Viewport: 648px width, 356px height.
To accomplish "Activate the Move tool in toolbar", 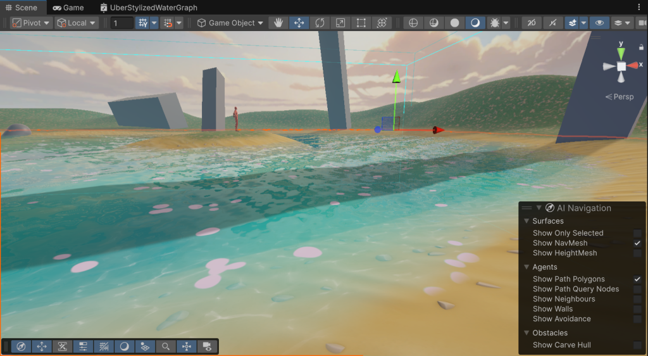I will tap(299, 23).
